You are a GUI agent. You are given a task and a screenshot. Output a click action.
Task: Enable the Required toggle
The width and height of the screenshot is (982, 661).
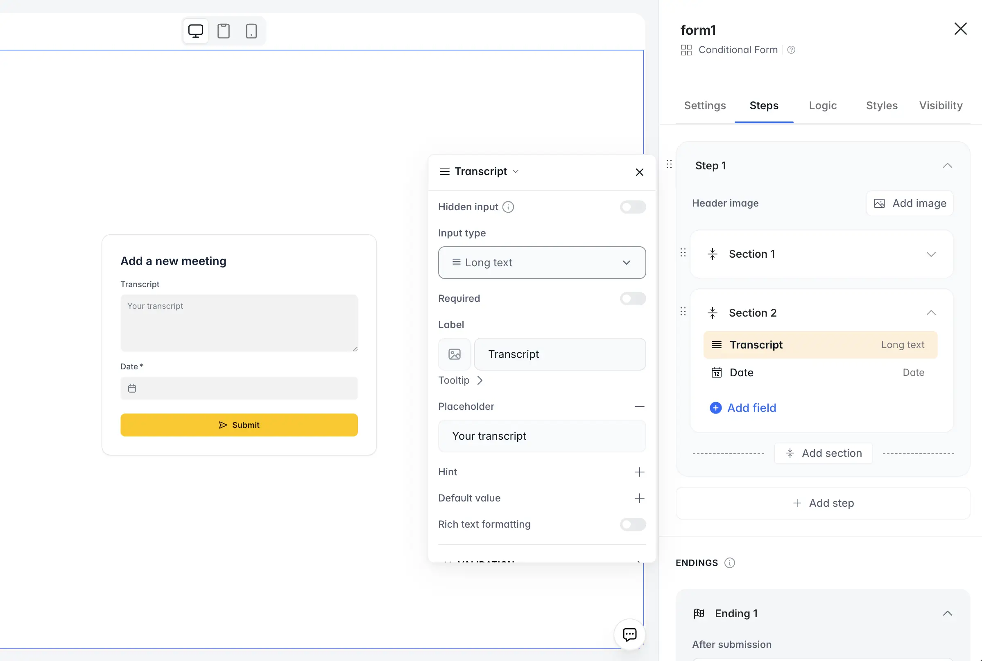click(x=632, y=299)
